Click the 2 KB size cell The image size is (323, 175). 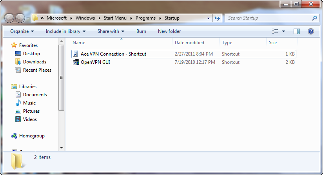click(290, 62)
